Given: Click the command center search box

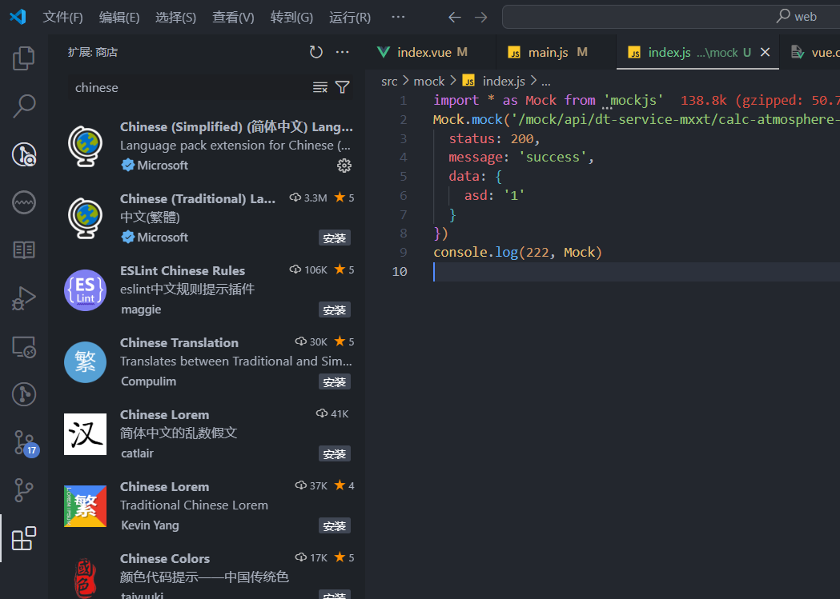Looking at the screenshot, I should (671, 17).
